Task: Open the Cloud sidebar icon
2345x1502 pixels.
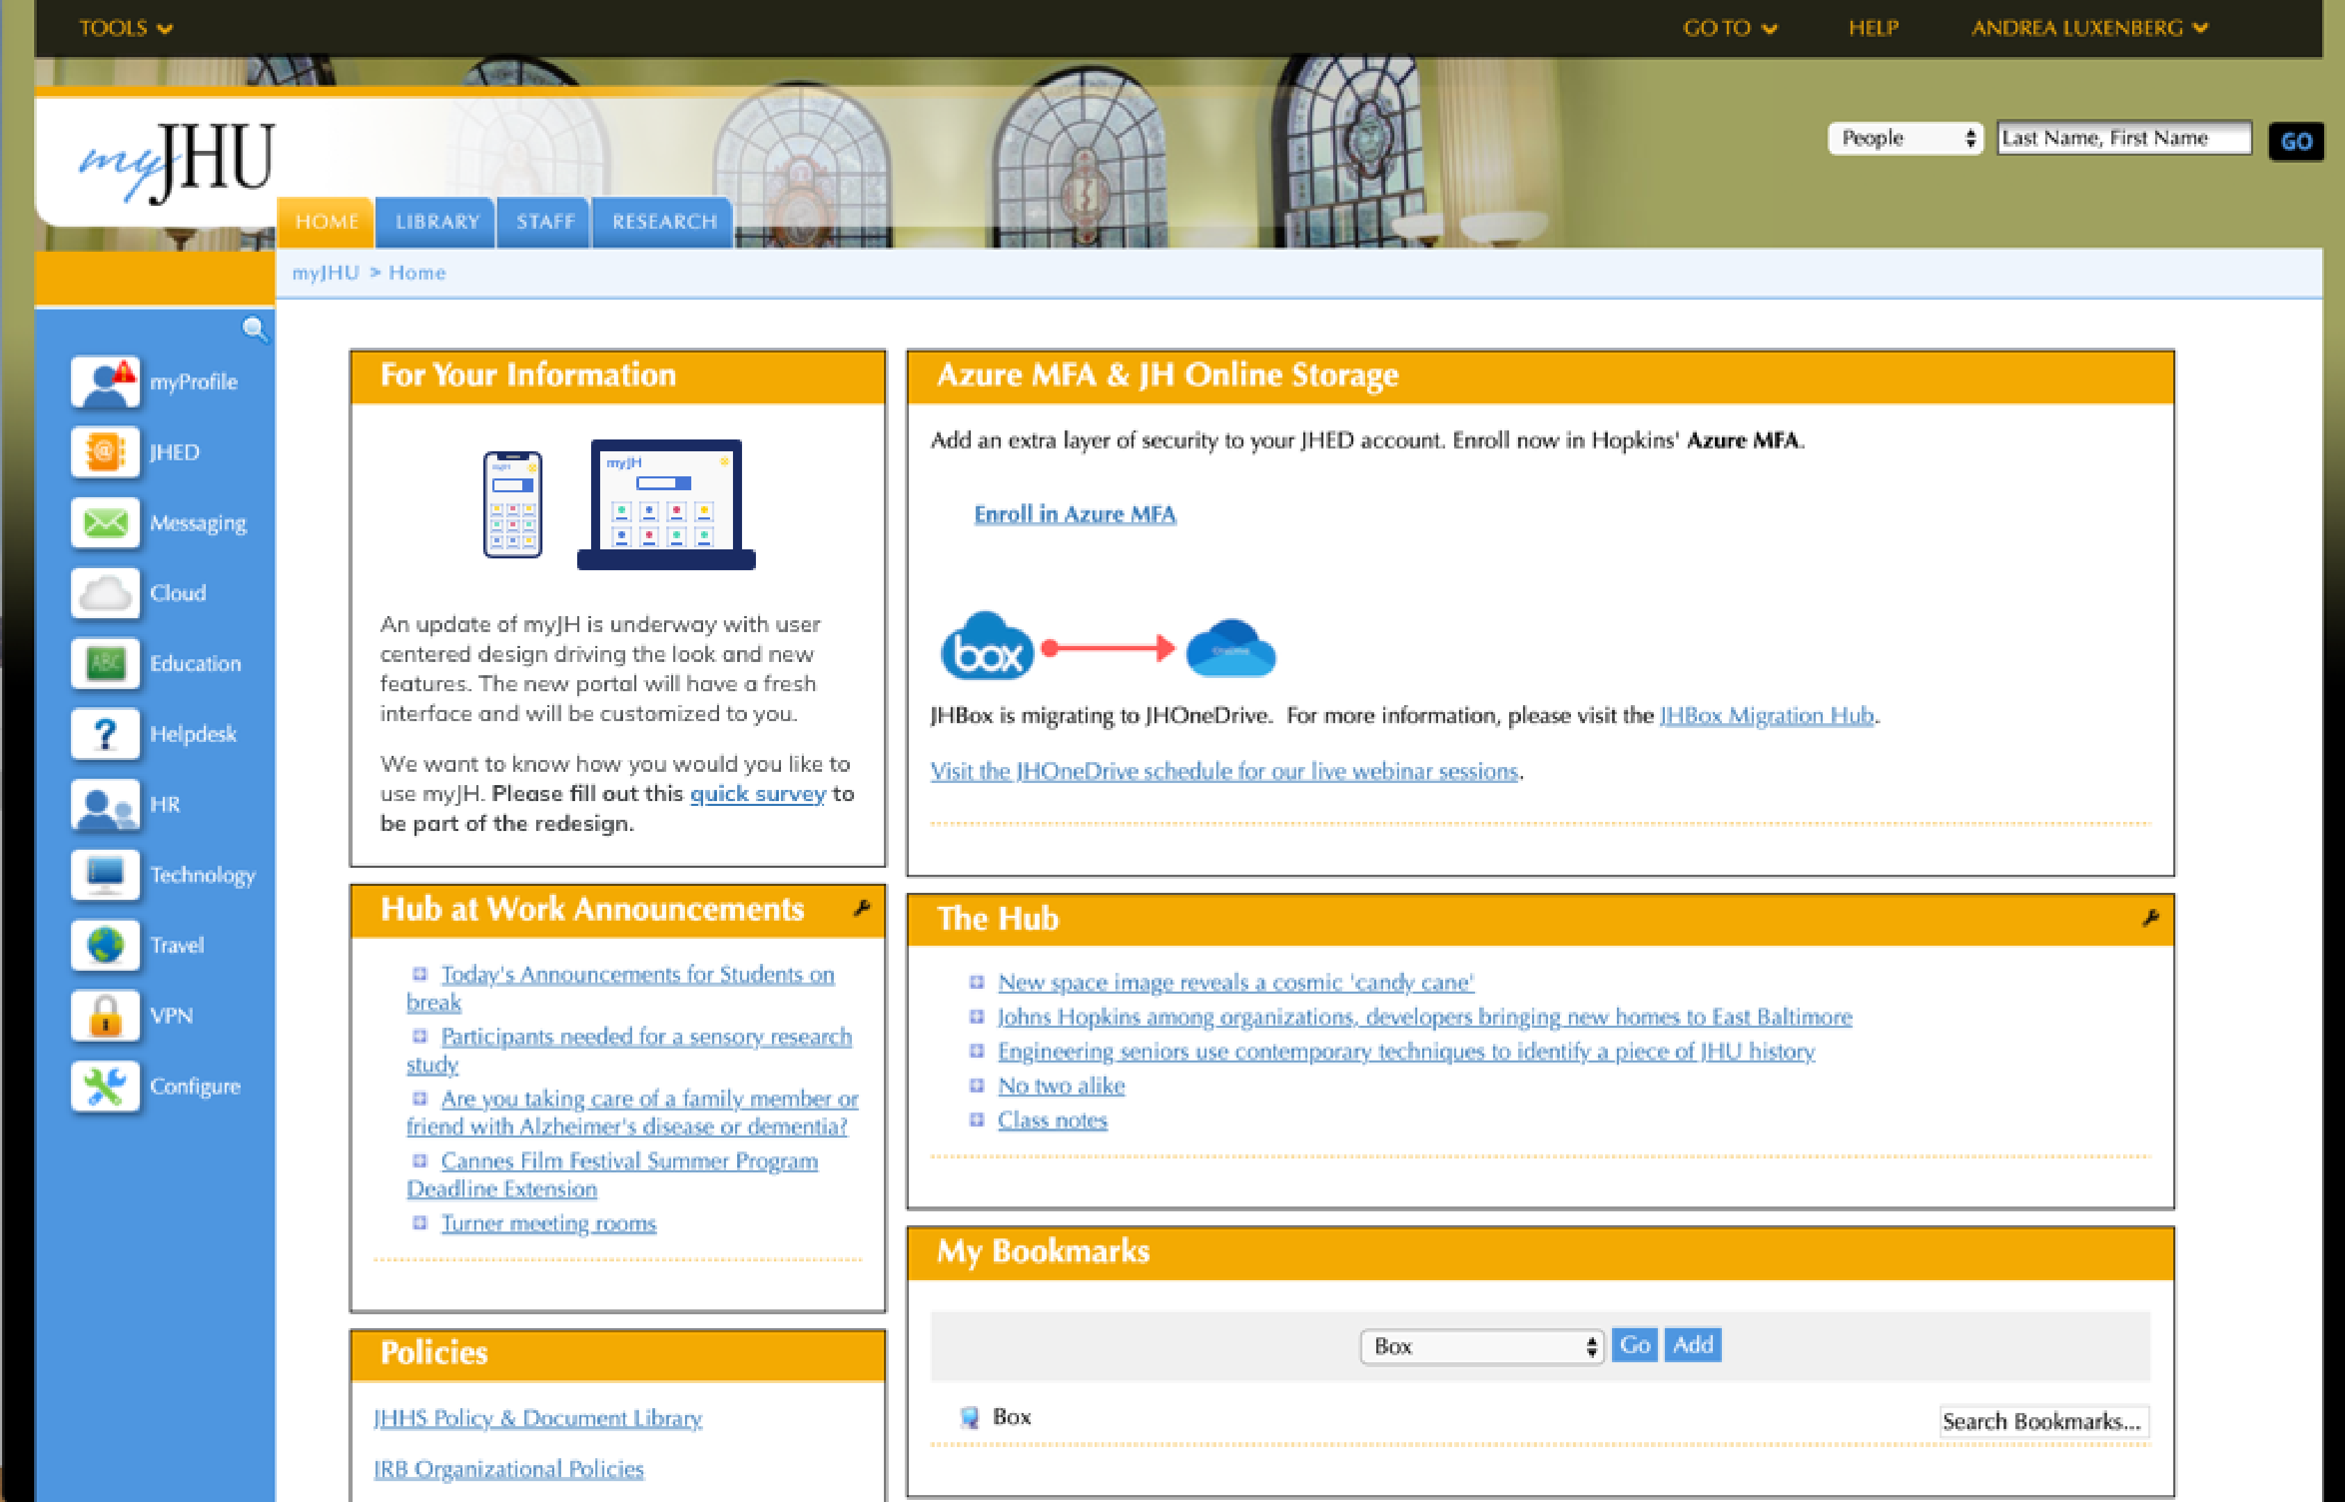Action: coord(105,592)
